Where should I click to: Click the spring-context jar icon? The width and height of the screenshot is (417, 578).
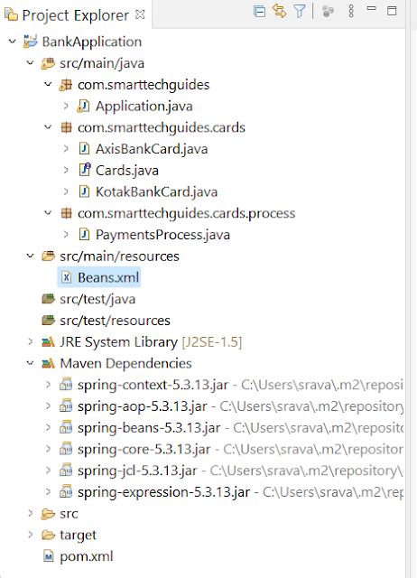(x=66, y=385)
